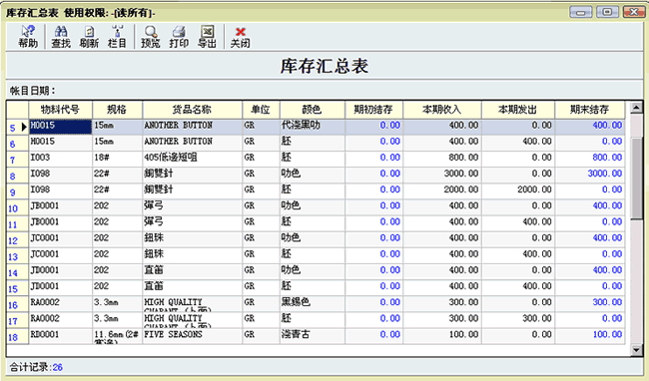The image size is (649, 381).
Task: Print the report with 打印
Action: coord(179,36)
